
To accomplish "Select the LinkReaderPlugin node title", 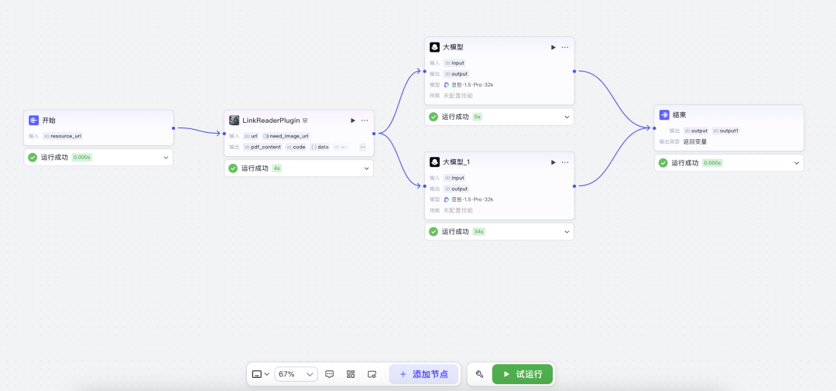I will [x=272, y=121].
